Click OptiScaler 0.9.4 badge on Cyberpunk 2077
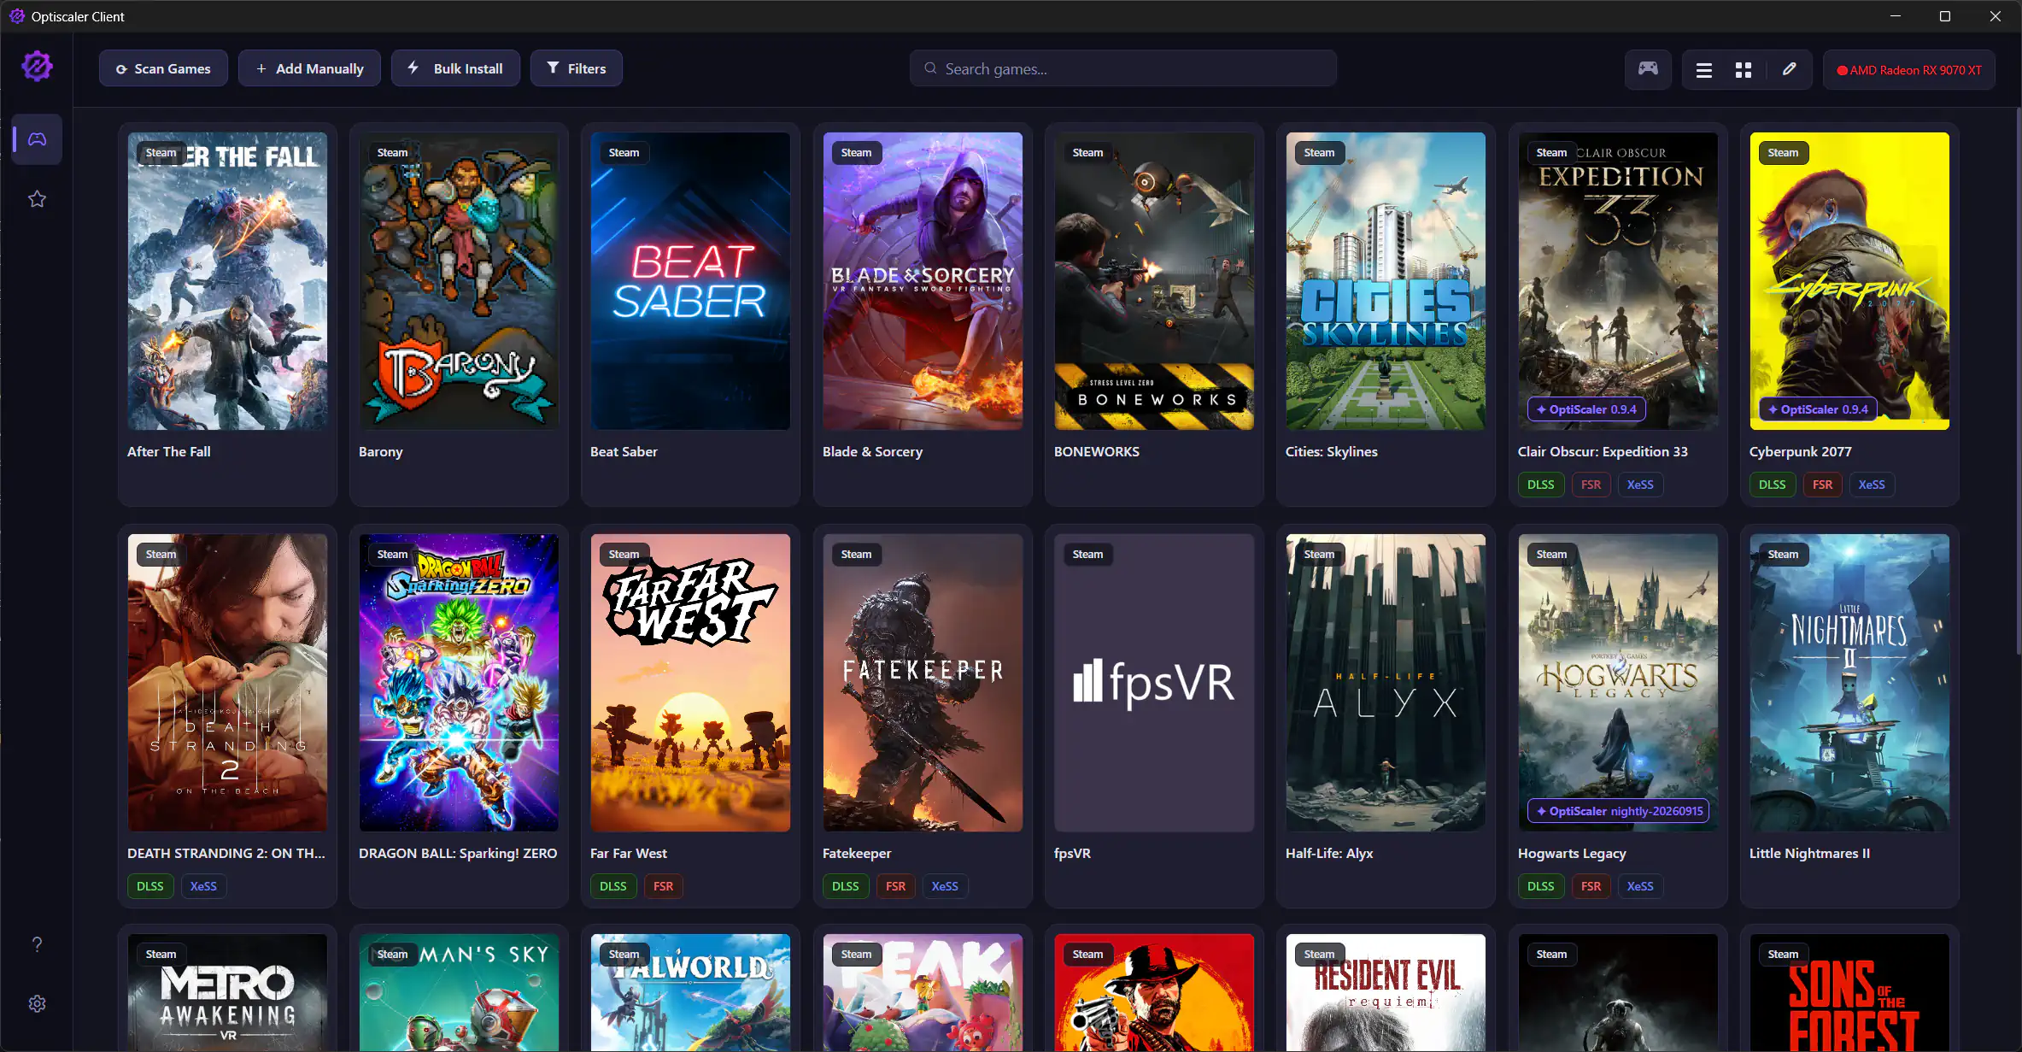The height and width of the screenshot is (1052, 2022). click(1818, 409)
